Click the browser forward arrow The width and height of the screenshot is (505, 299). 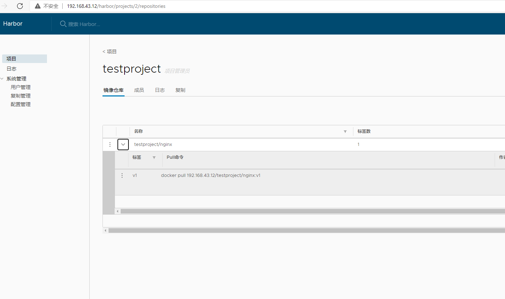pos(5,6)
